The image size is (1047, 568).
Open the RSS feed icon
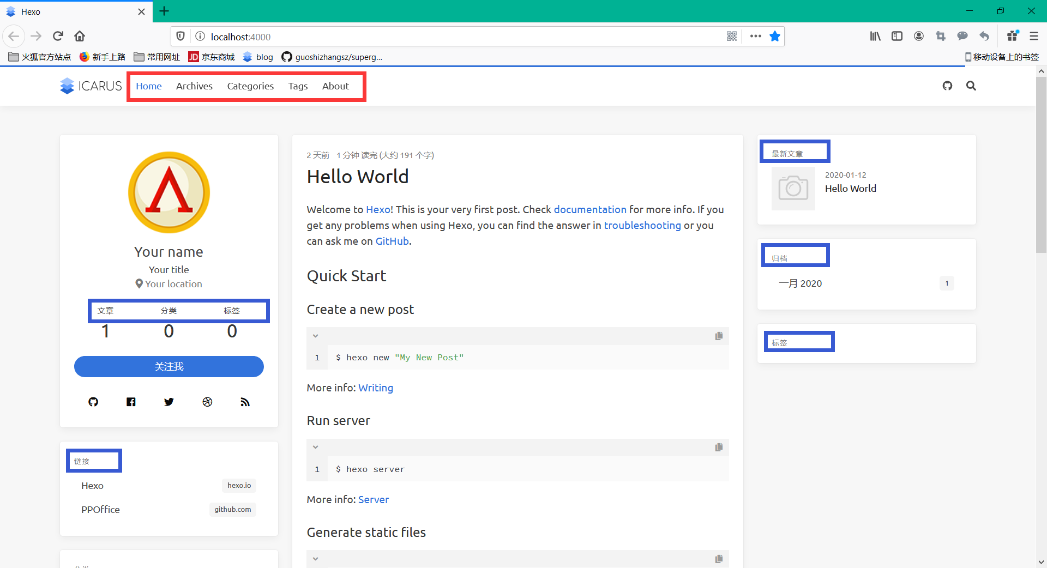(245, 402)
